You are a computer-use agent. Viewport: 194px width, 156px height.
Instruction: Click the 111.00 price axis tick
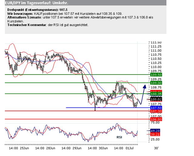pyautogui.click(x=156, y=51)
